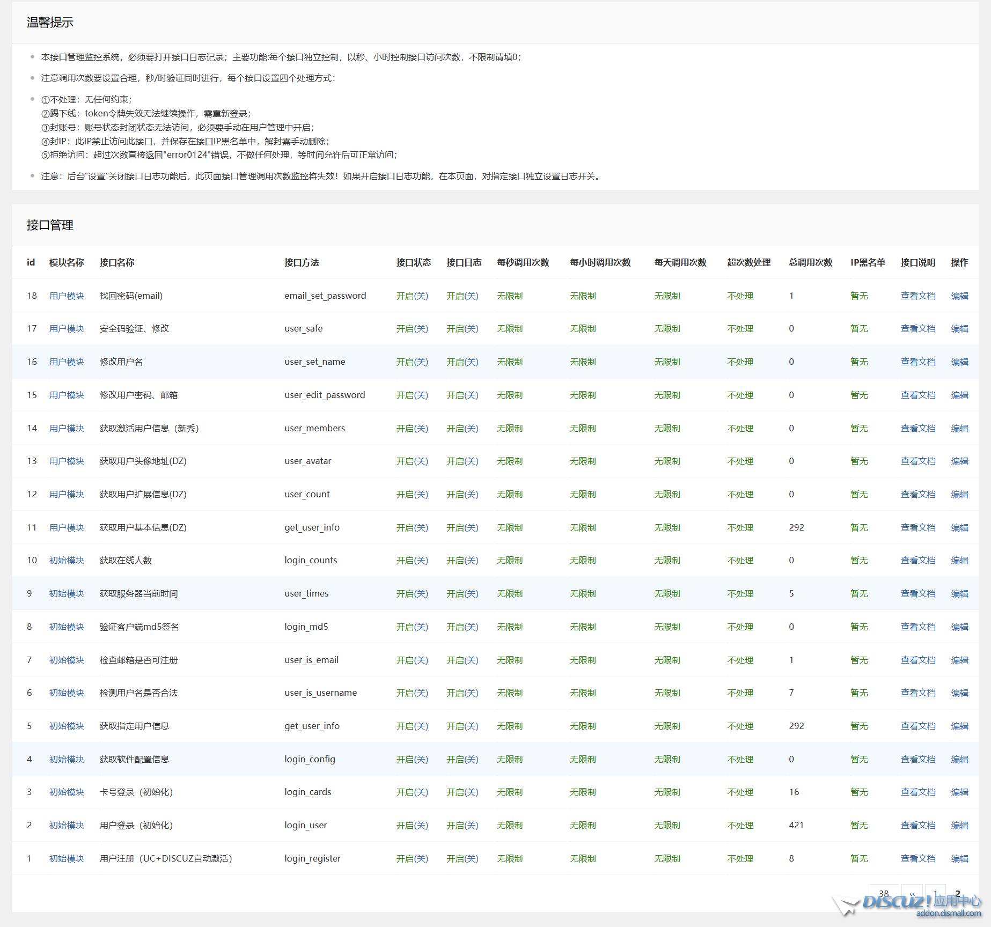
Task: Open 查看文档 for login_user row
Action: (917, 825)
